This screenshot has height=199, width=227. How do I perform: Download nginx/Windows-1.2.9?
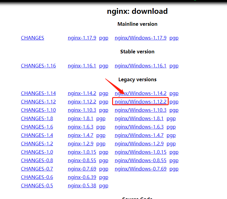pos(139,144)
